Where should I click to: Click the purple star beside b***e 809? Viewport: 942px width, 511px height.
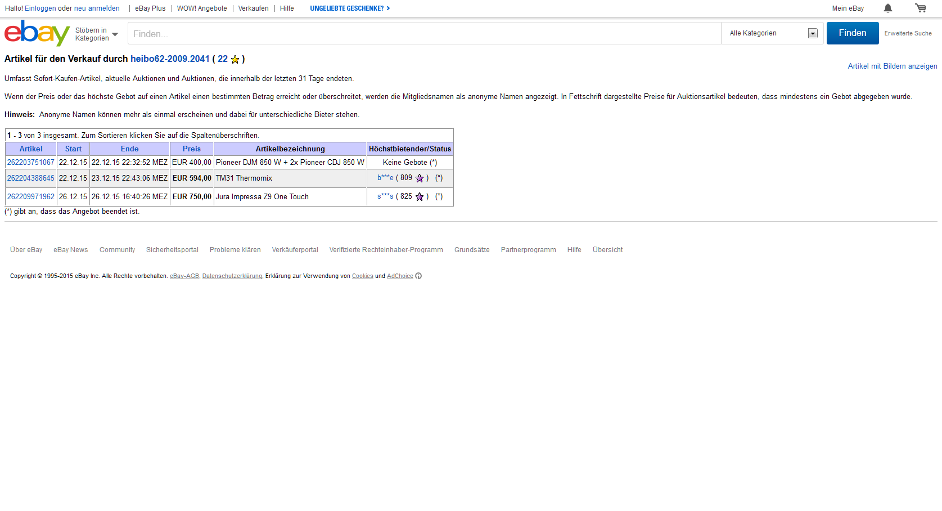[420, 178]
